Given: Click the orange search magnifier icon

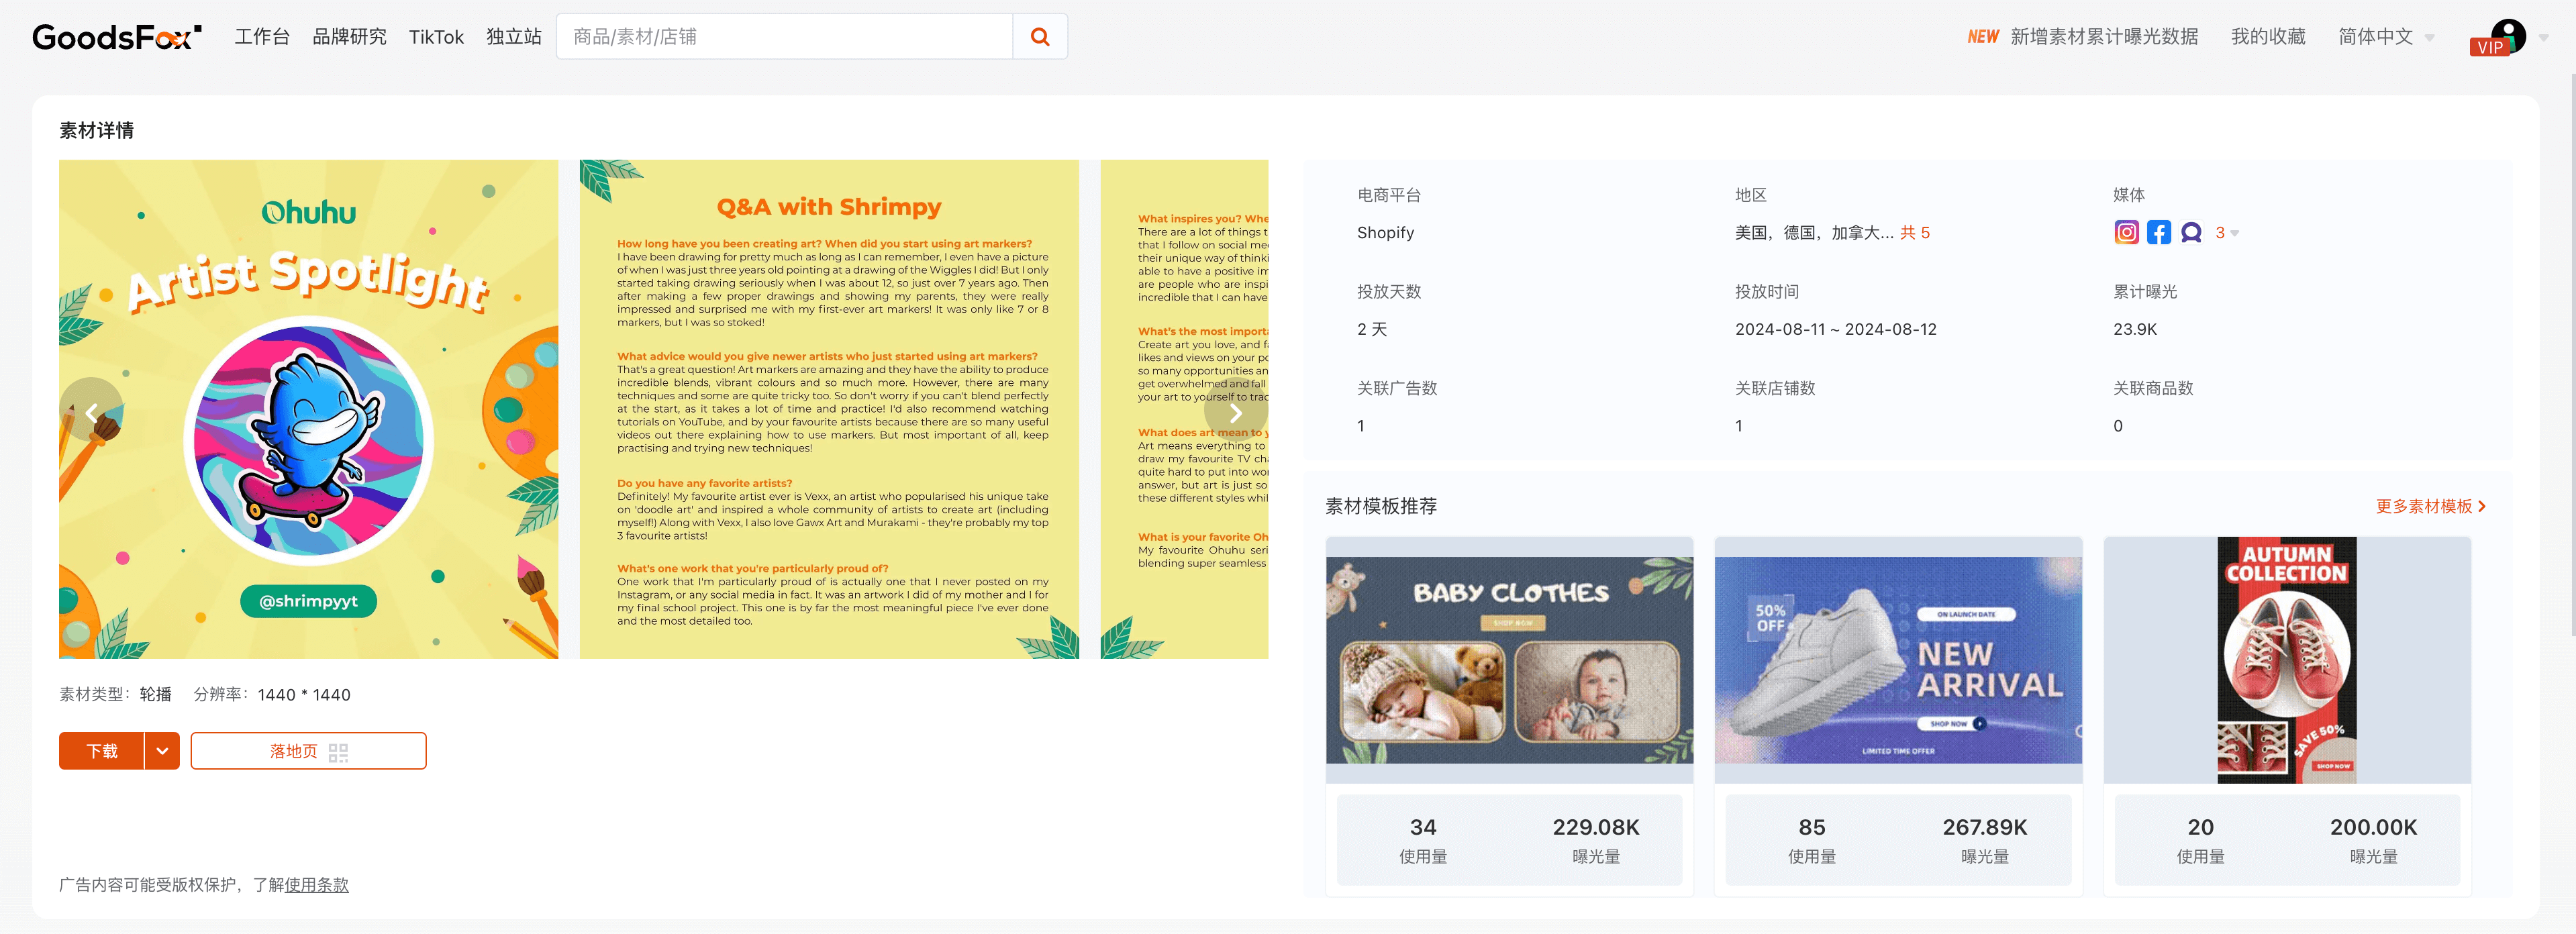Looking at the screenshot, I should tap(1040, 37).
